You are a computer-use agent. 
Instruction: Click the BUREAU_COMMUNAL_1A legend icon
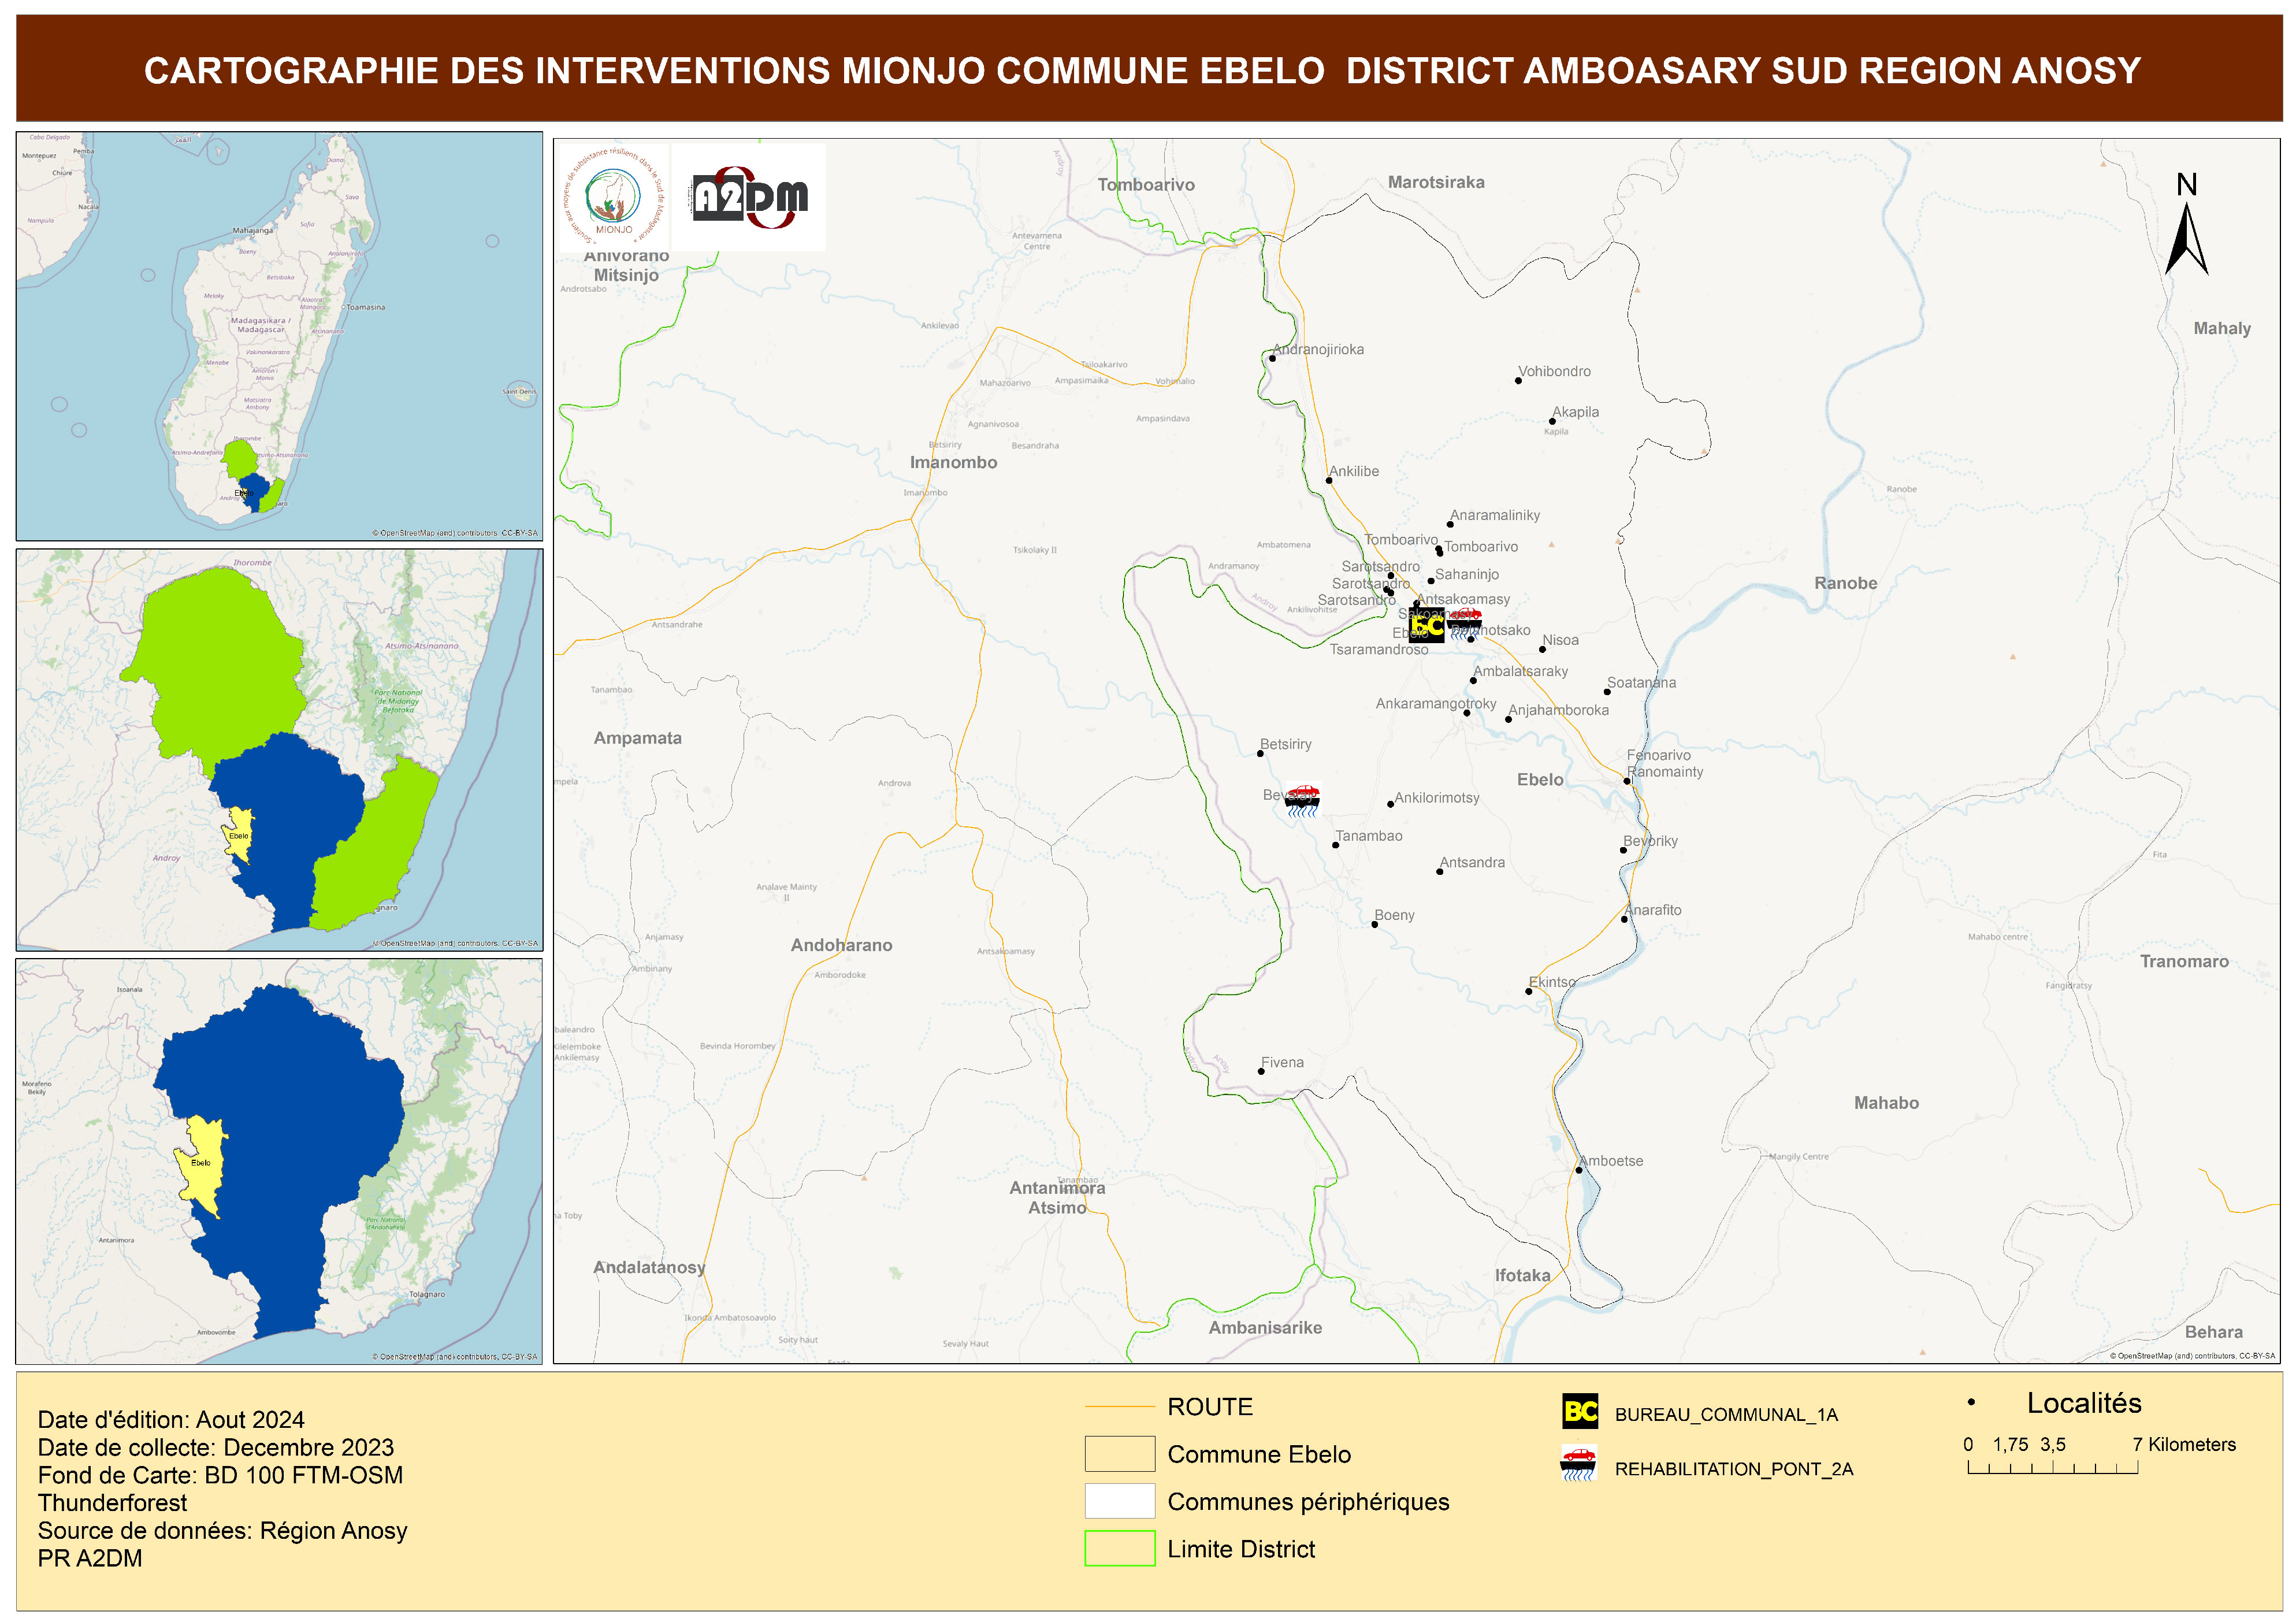coord(1580,1411)
